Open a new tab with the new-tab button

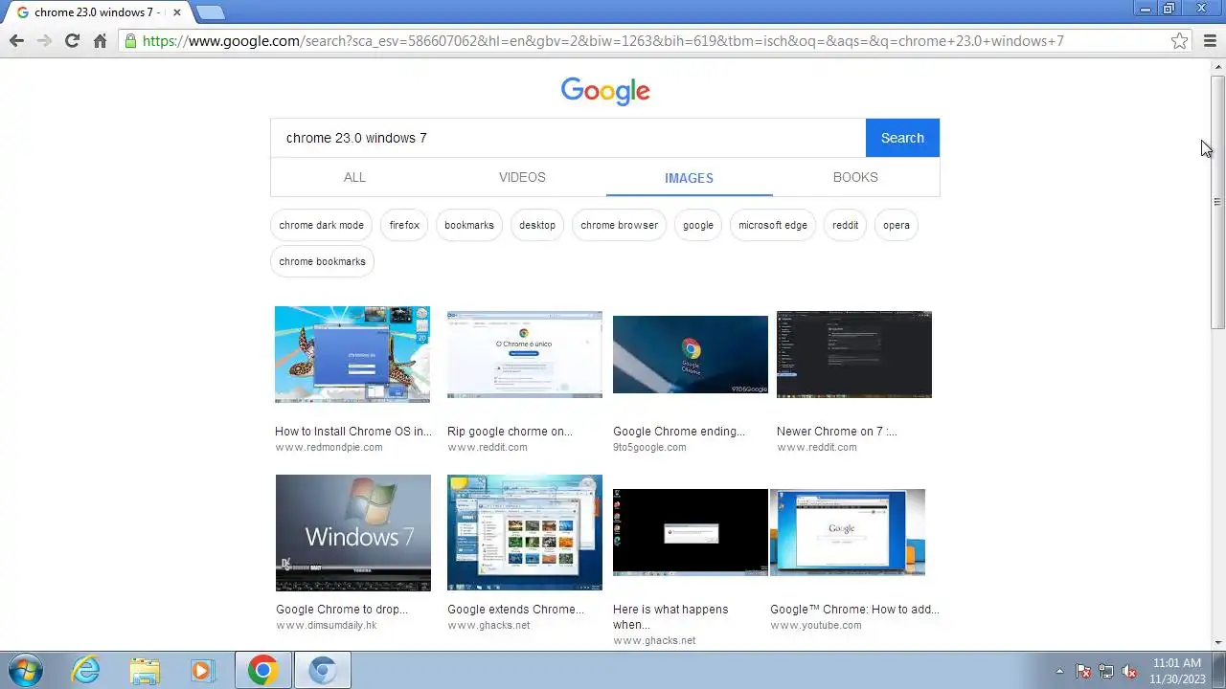(x=210, y=12)
